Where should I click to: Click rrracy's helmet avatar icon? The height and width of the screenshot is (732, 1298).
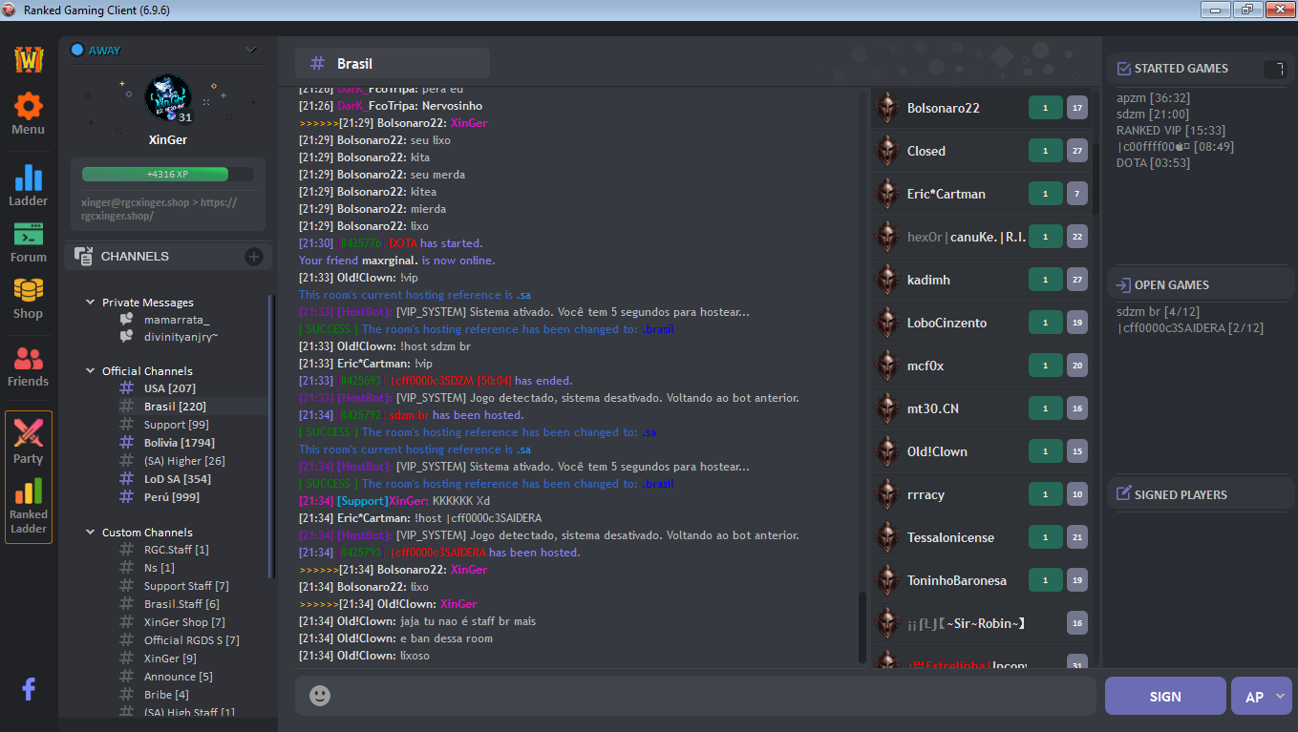tap(887, 494)
